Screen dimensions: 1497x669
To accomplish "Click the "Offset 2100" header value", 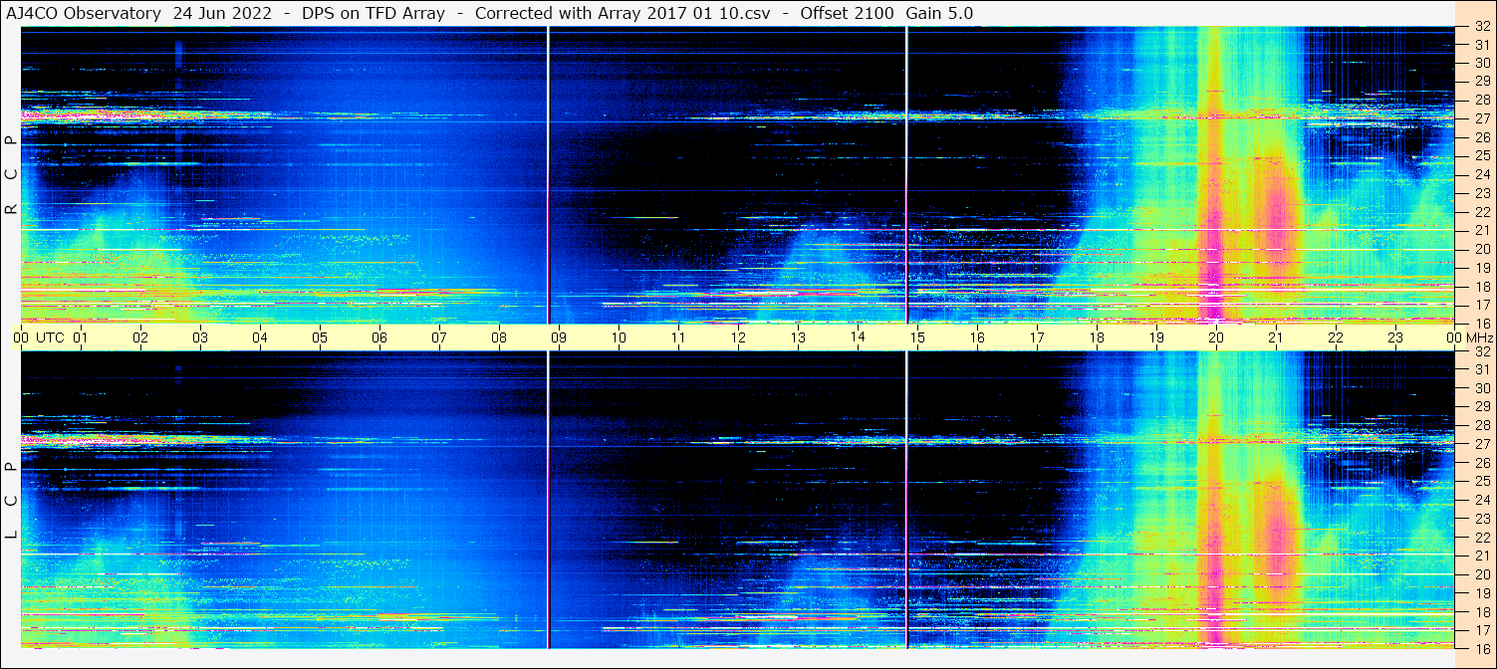I will coord(847,14).
